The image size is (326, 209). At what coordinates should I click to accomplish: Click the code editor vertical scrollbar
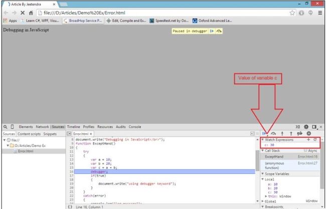[x=258, y=160]
